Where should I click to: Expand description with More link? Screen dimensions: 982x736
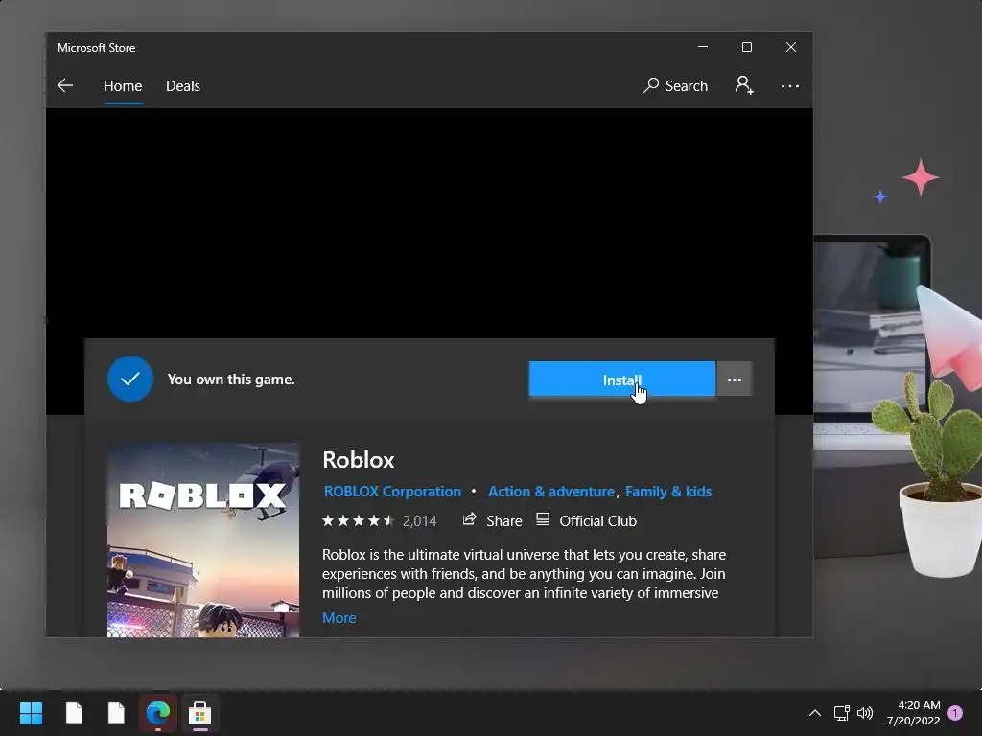click(339, 618)
